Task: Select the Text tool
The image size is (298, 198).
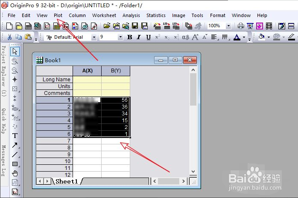Action: click(x=15, y=136)
